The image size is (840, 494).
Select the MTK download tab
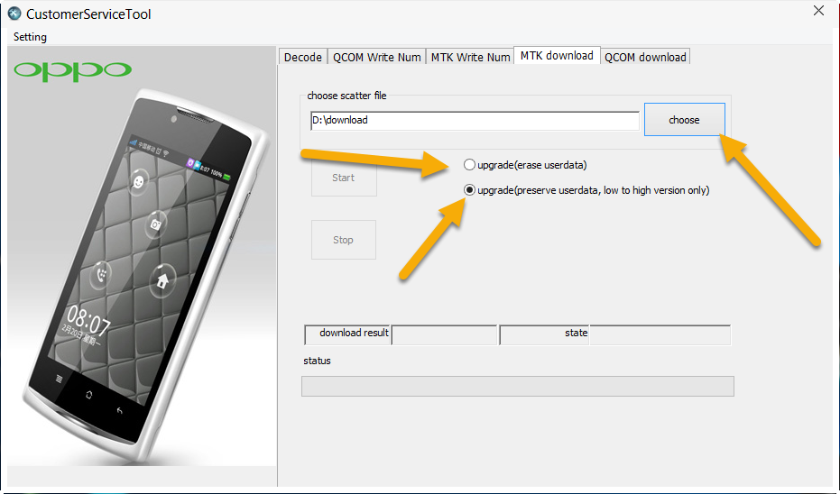pos(557,55)
